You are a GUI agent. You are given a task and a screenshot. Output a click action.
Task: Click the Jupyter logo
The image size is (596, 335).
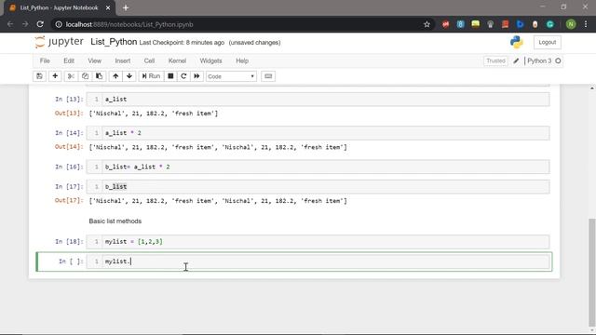pos(59,42)
